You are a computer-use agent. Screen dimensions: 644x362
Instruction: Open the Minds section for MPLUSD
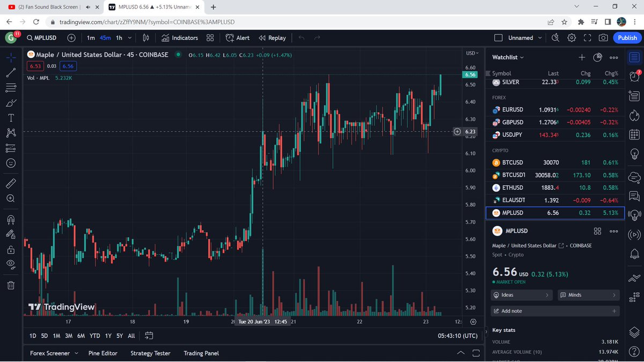point(588,295)
